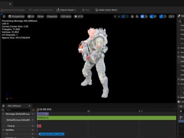184x138 pixels.
Task: Click the X icon below the Details panel
Action: pyautogui.click(x=181, y=111)
